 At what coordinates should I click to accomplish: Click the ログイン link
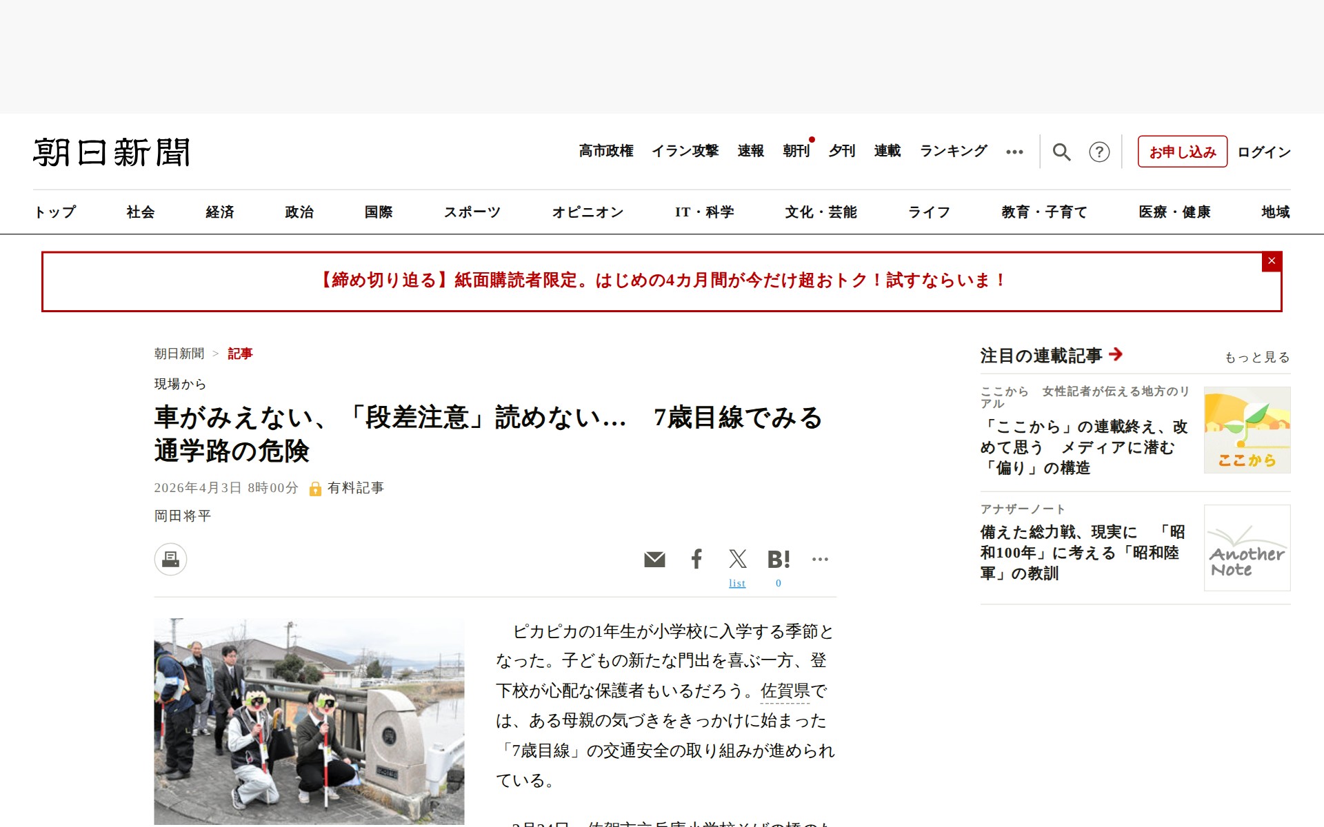tap(1263, 152)
